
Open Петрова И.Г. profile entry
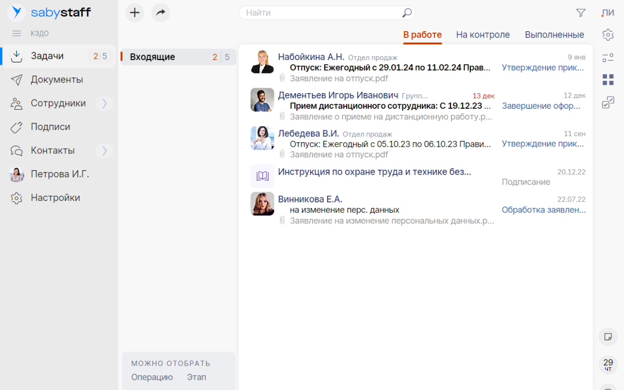(59, 174)
